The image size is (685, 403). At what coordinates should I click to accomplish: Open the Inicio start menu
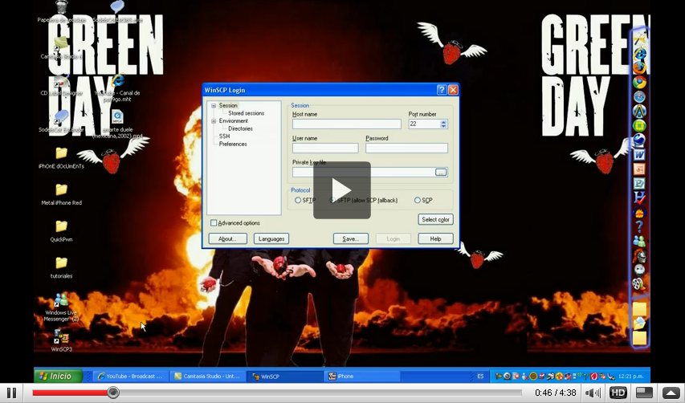point(59,376)
